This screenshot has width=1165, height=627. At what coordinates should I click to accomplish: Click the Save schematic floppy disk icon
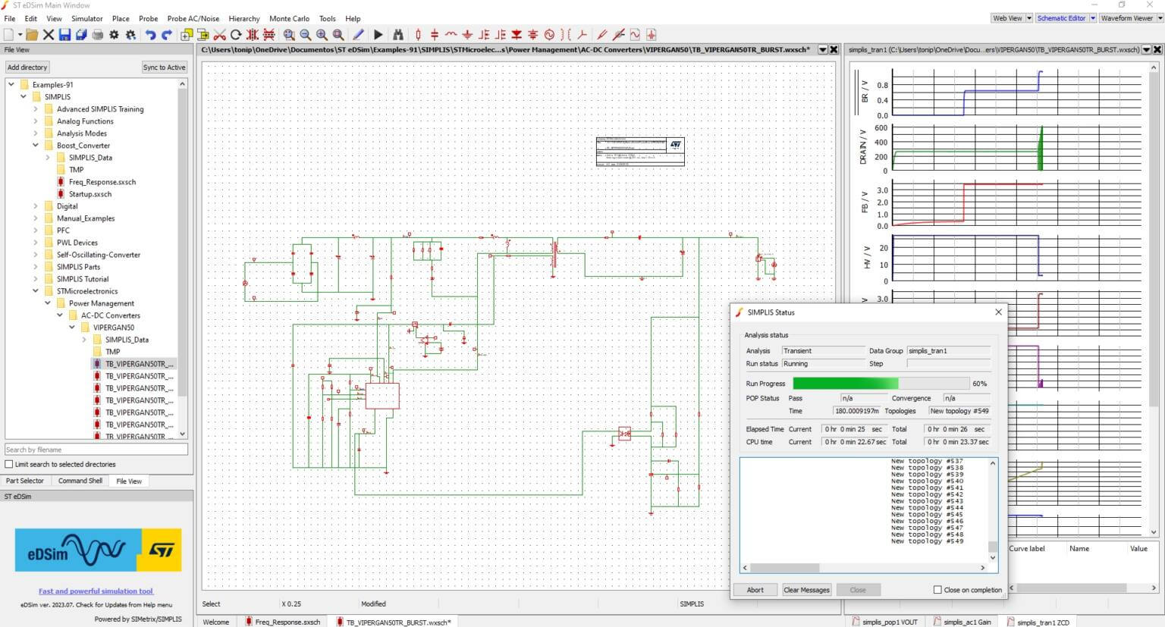click(64, 35)
